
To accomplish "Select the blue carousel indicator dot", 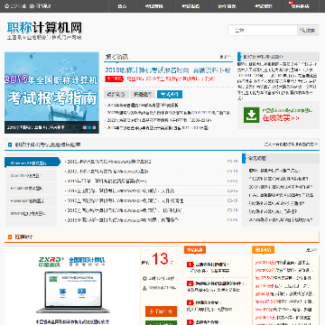I will click(x=89, y=127).
